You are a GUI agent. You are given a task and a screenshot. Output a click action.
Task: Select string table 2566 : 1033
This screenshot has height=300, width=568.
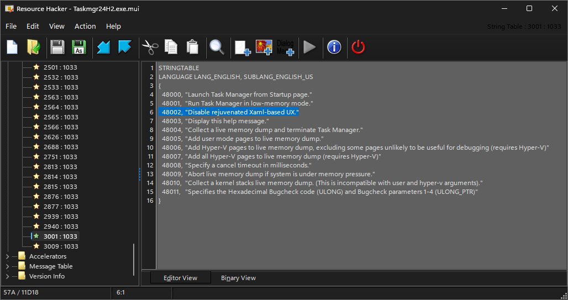[x=60, y=127]
